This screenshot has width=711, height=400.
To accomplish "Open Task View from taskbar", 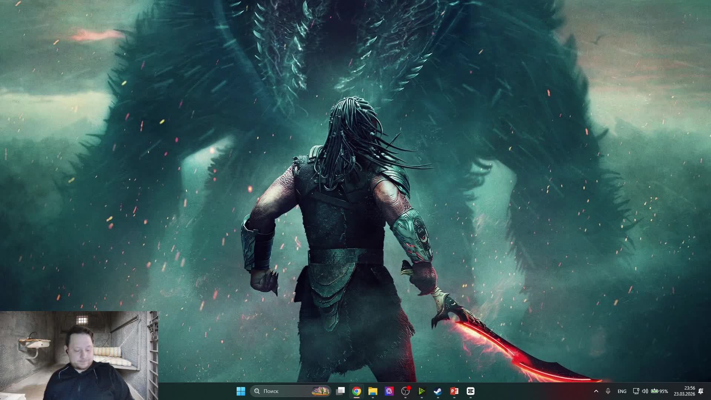I will point(340,391).
